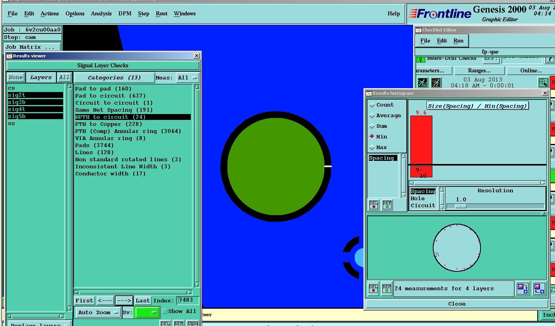Click REF button in Results viewer bottom
The image size is (555, 326).
179,323
